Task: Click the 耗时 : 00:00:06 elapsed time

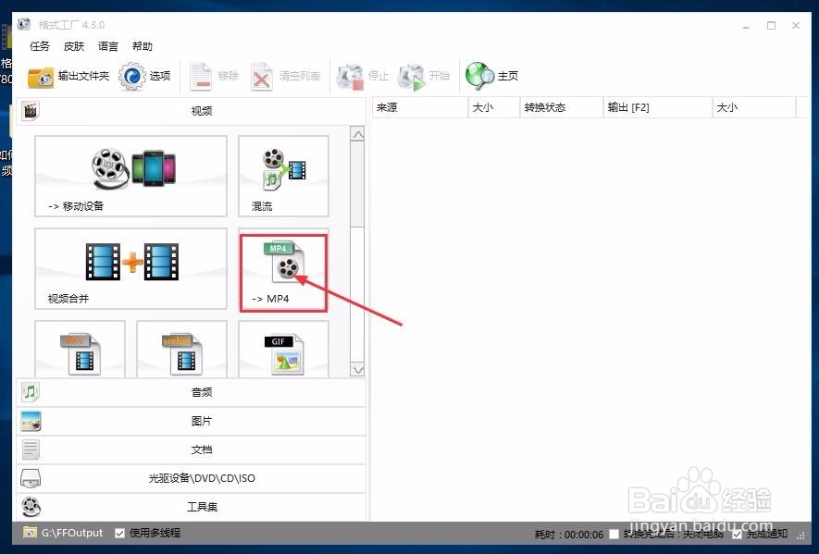Action: [x=569, y=535]
